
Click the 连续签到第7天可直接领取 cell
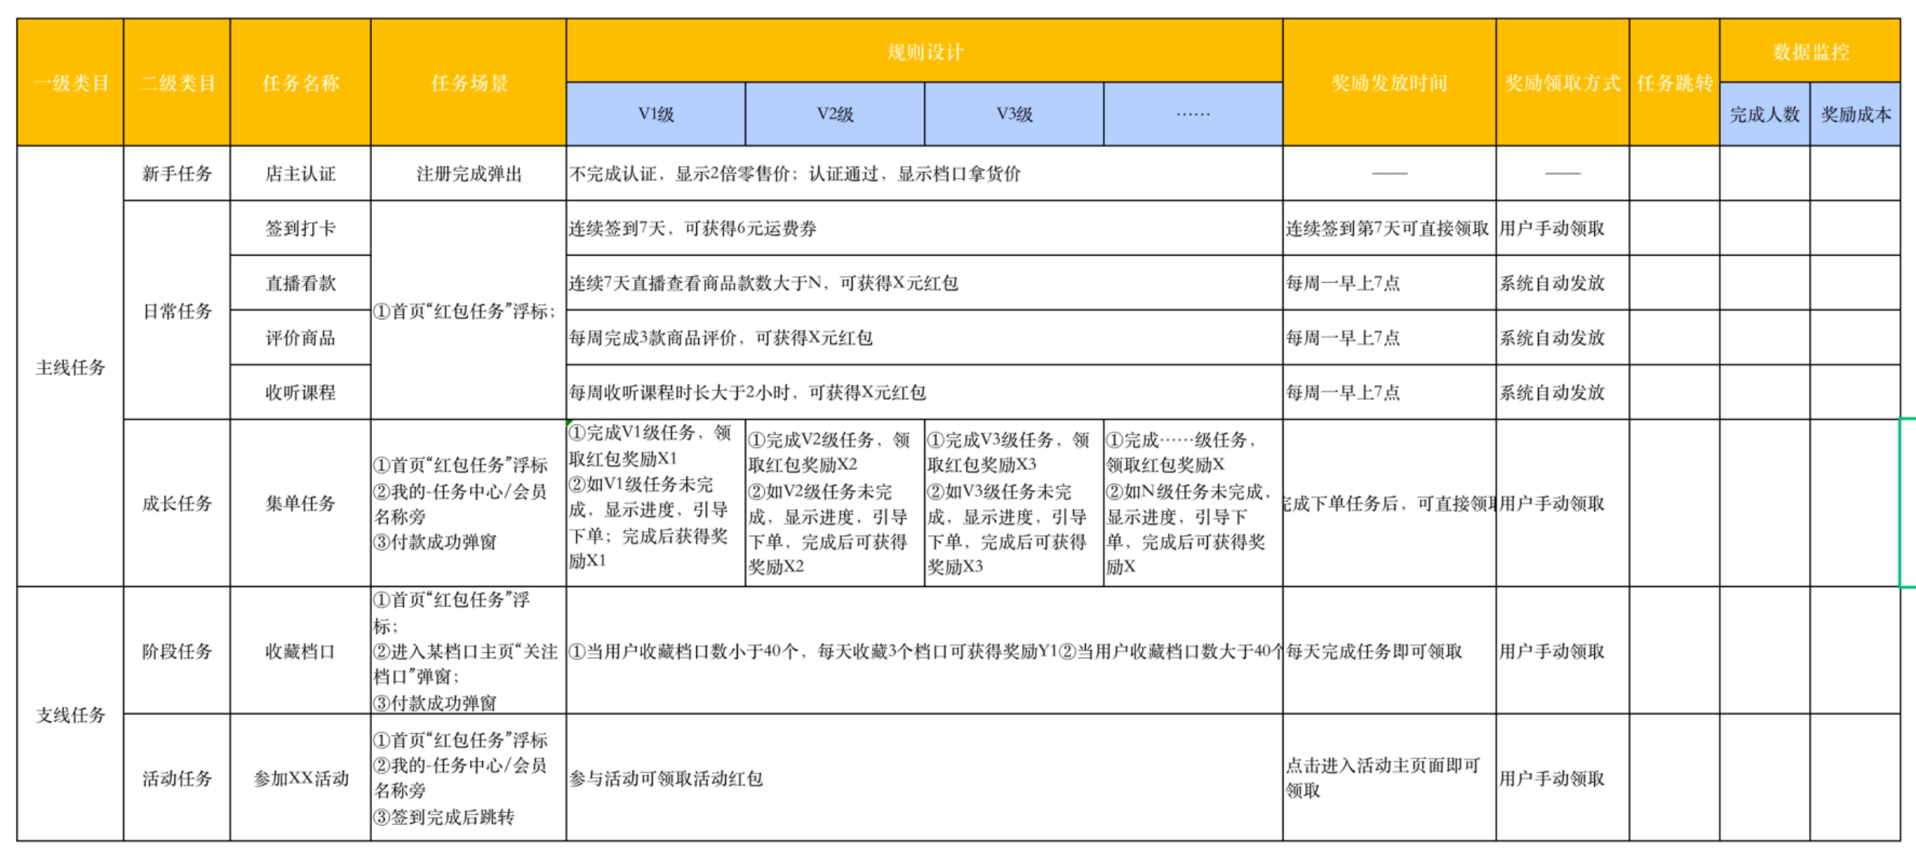(1389, 228)
